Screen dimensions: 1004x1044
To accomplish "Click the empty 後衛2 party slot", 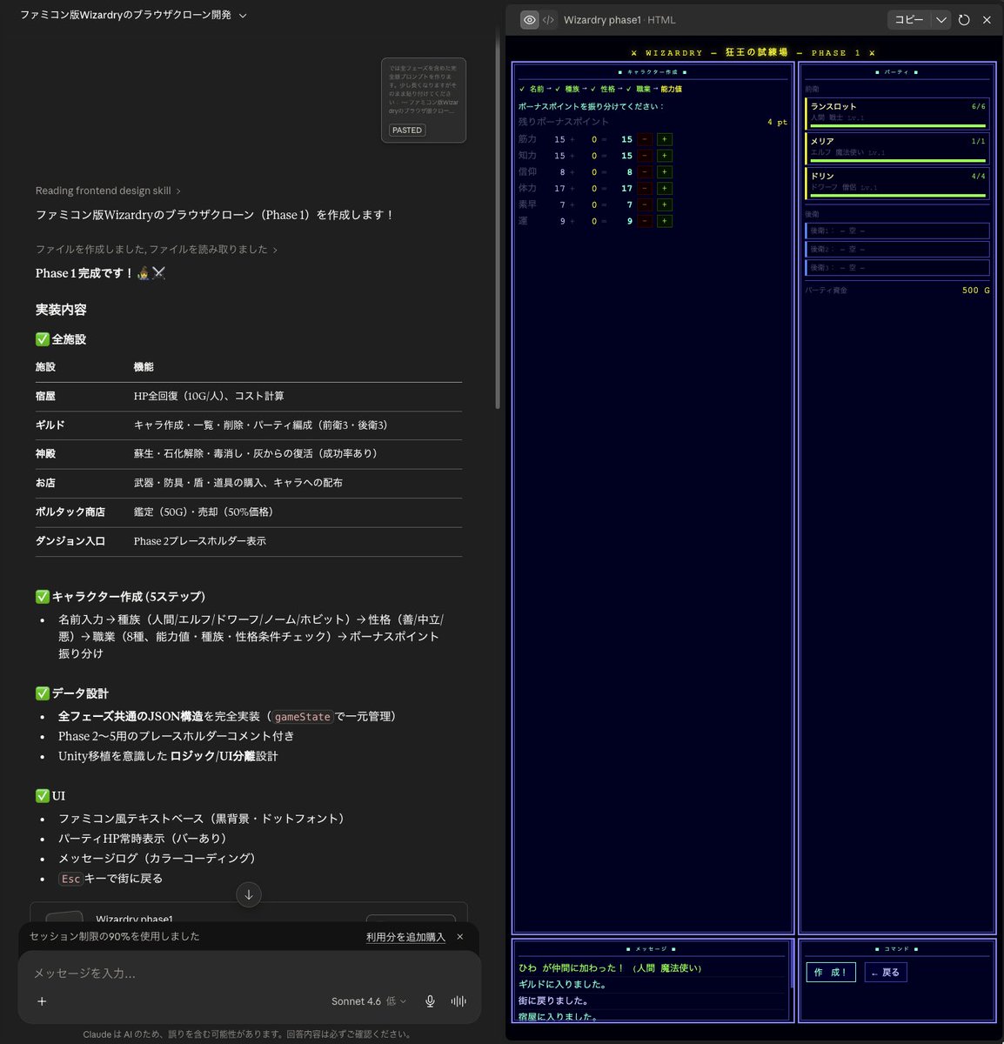I will coord(897,249).
